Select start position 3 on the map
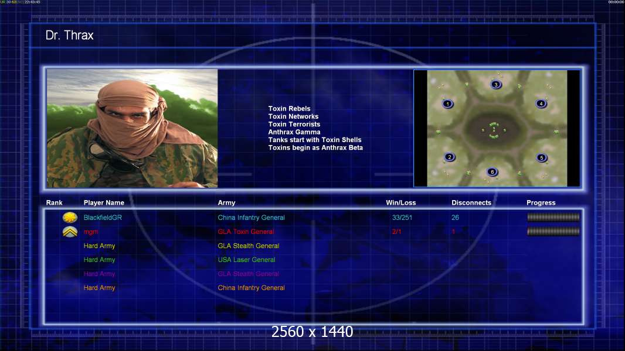625x351 pixels. pyautogui.click(x=496, y=85)
